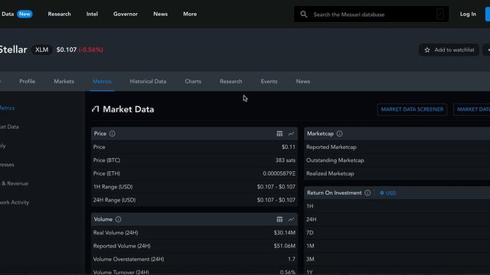This screenshot has height=275, width=490.
Task: Click the 24H Range (USD) row label
Action: [114, 200]
